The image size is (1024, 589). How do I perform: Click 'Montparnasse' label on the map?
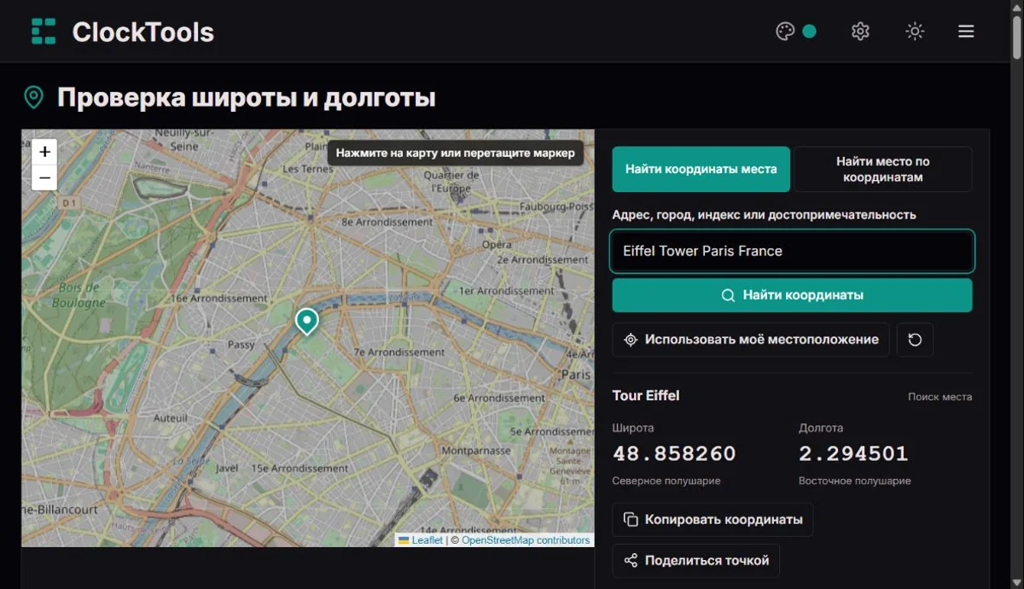pyautogui.click(x=475, y=451)
